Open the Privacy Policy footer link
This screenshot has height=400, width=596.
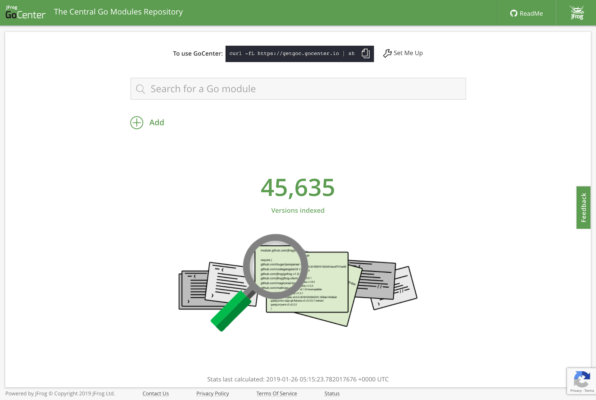tap(212, 394)
